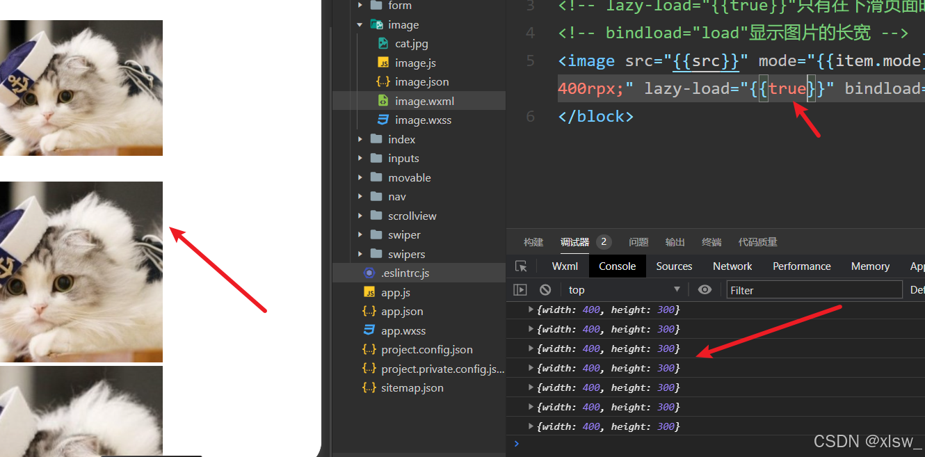Collapse the image folder

(x=360, y=24)
